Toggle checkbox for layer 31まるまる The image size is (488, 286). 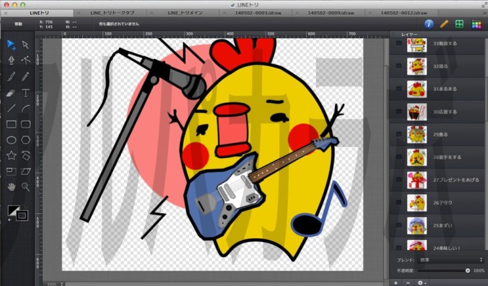click(x=398, y=89)
